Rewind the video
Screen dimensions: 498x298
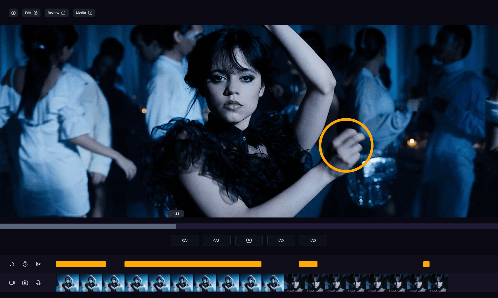point(217,240)
